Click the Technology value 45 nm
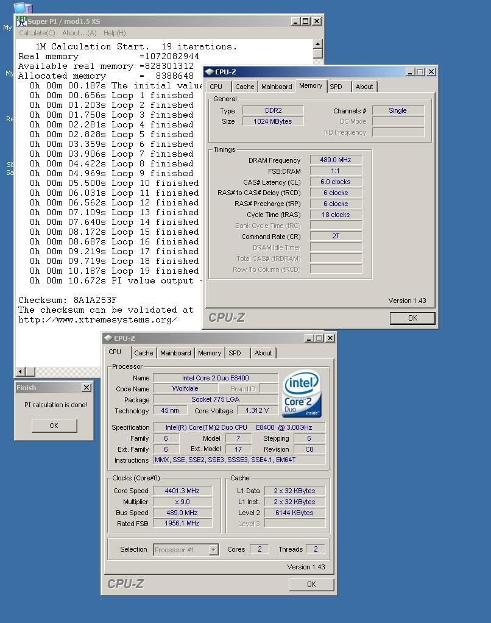Viewport: 491px width, 623px height. click(x=170, y=410)
